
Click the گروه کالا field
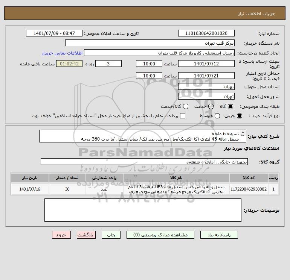pos(144,162)
